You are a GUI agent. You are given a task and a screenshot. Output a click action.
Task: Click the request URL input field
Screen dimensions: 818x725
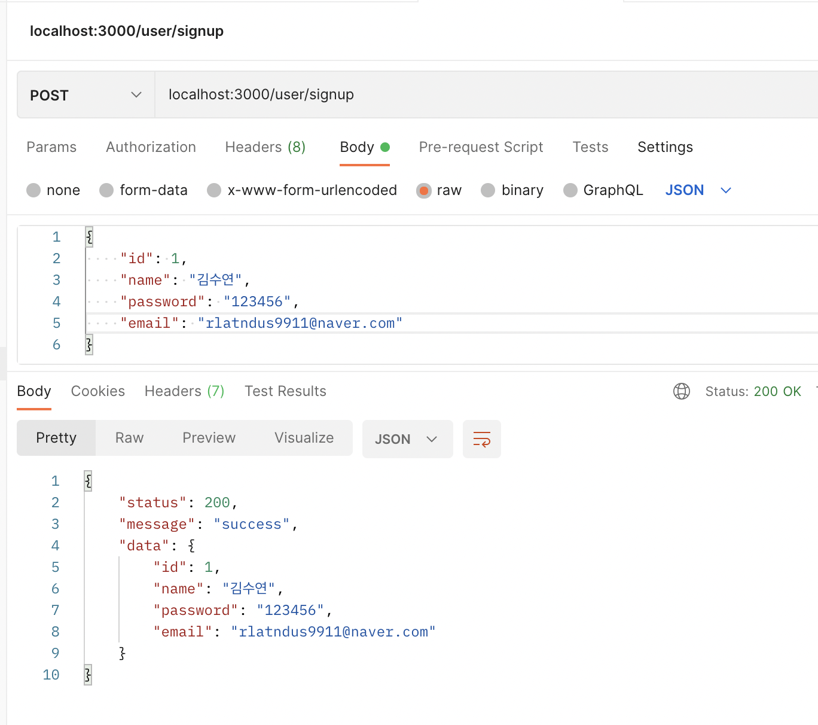[486, 95]
